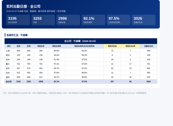
Task: Click the section heading 各城市汇总 - 午高峰
Action: pyautogui.click(x=17, y=35)
